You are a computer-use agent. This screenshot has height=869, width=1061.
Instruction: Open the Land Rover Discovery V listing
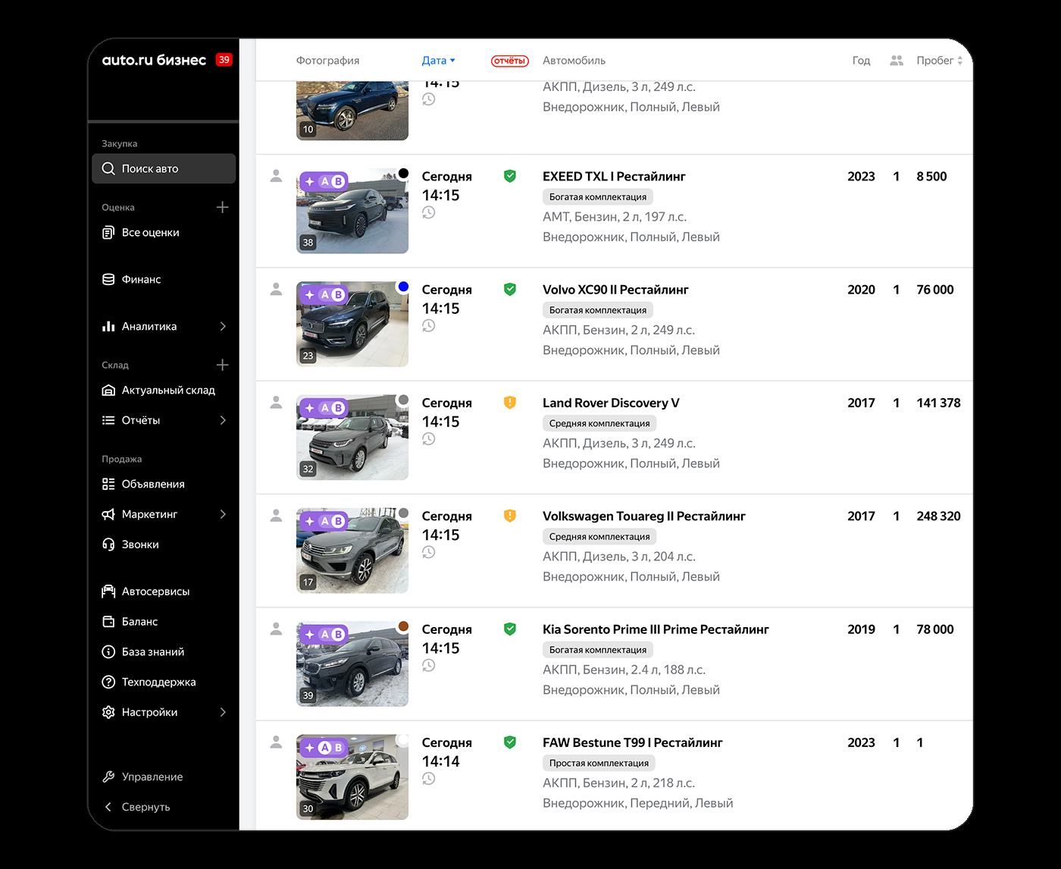point(611,403)
